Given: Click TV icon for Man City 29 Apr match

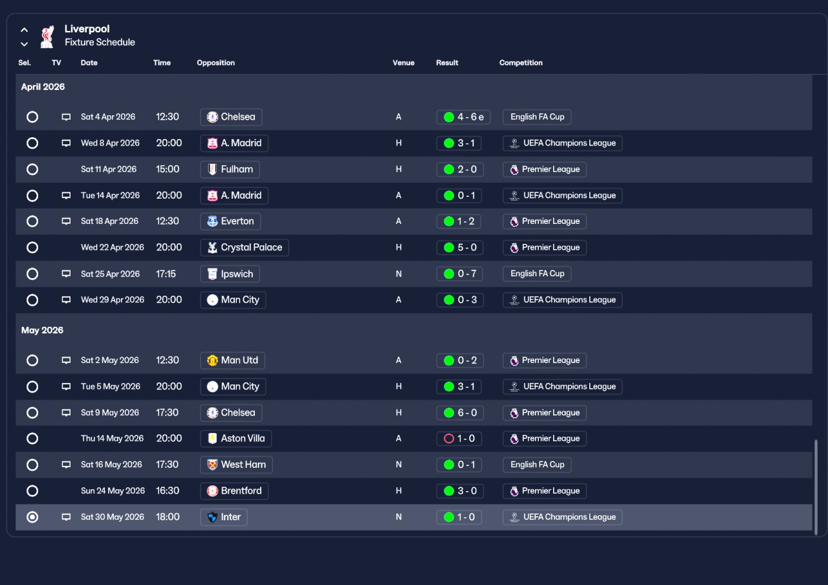Looking at the screenshot, I should click(66, 300).
